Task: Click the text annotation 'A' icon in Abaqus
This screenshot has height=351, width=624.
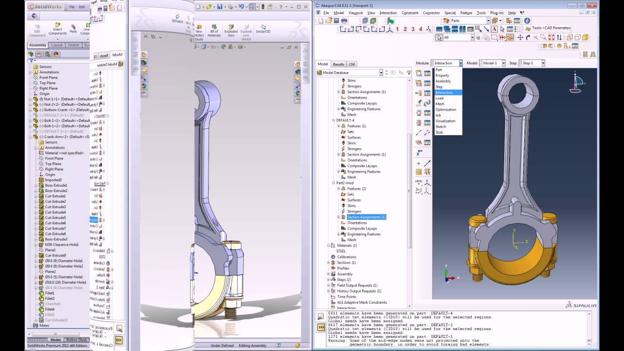Action: pyautogui.click(x=494, y=29)
